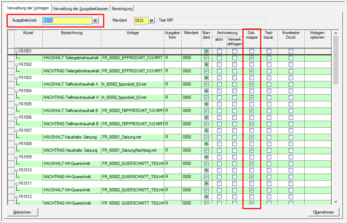Click the table scrollbar down arrow
347x223 pixels.
[336, 201]
